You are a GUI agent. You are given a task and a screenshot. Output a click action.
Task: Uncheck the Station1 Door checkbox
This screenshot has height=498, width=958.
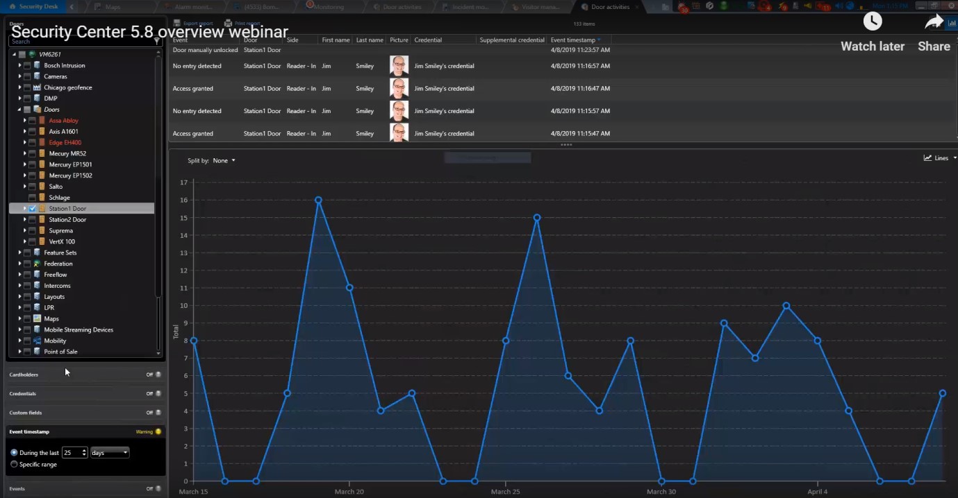[x=33, y=209]
